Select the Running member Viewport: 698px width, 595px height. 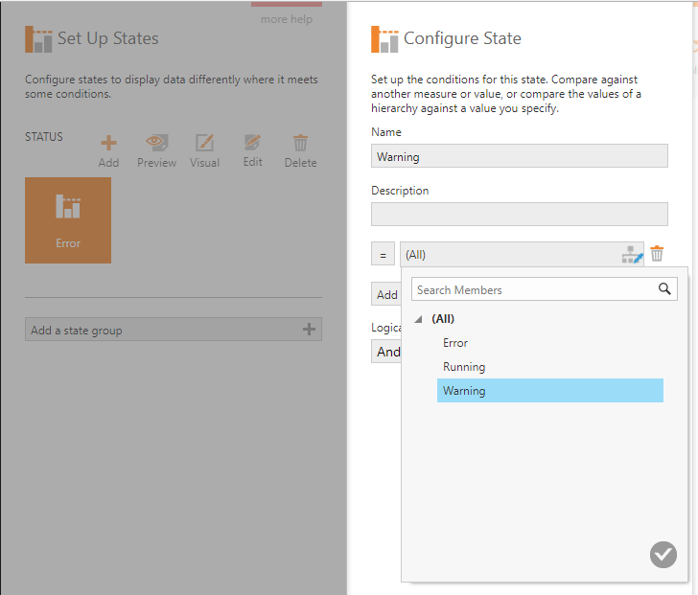coord(464,367)
